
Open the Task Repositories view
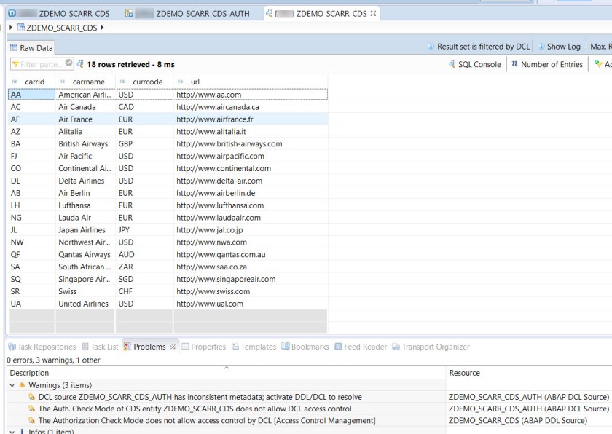click(42, 347)
